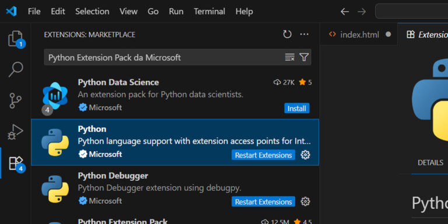
Task: Click the Python Debugger description text
Action: (x=159, y=188)
